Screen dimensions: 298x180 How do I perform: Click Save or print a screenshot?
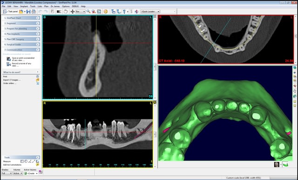point(23,59)
